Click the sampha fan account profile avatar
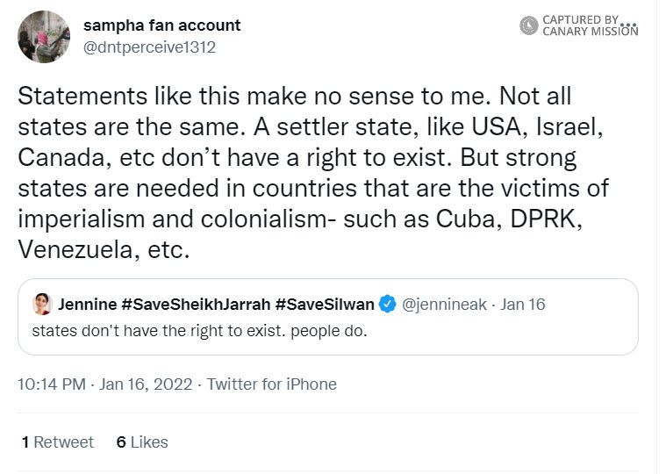The width and height of the screenshot is (666, 474). (44, 37)
